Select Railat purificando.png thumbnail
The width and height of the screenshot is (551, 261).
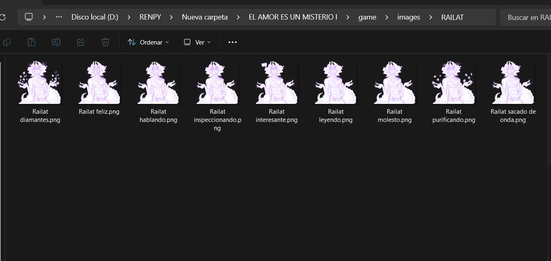453,82
